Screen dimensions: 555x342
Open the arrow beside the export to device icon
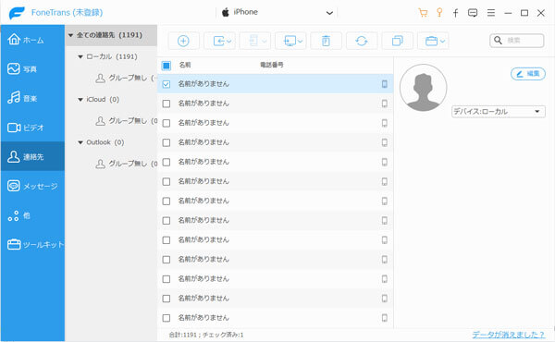229,42
